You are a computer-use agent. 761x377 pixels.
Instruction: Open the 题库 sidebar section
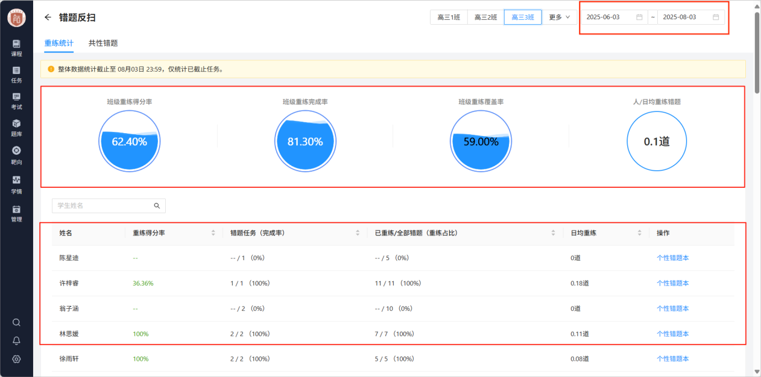pos(16,128)
